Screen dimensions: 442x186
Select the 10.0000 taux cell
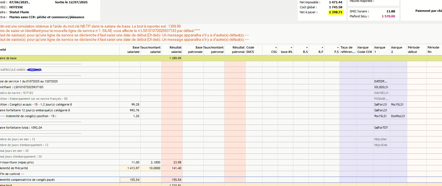[x=151, y=168]
